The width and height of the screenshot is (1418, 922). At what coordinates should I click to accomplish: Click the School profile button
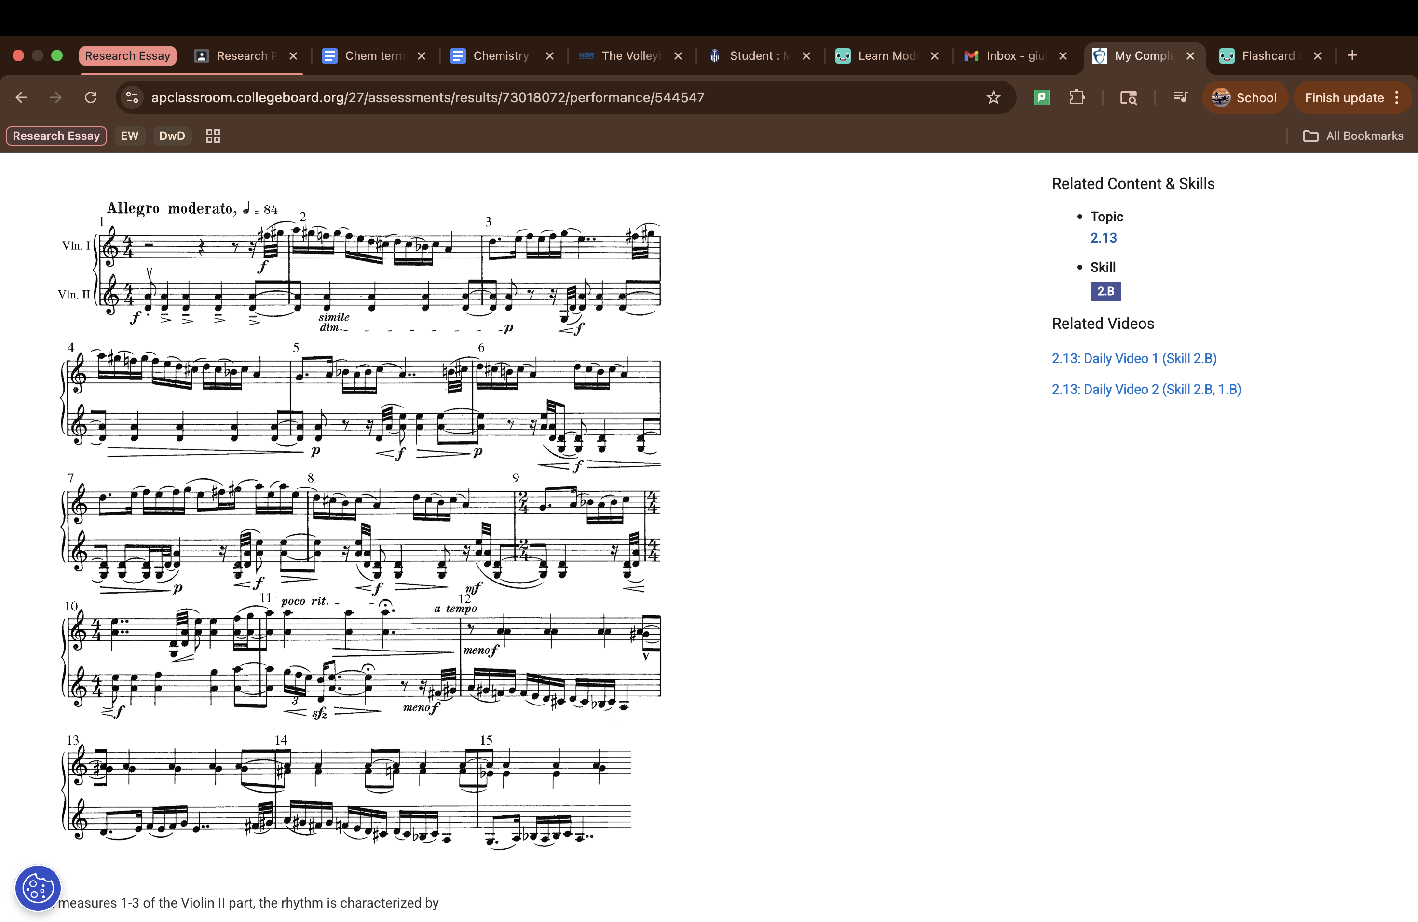pyautogui.click(x=1244, y=98)
